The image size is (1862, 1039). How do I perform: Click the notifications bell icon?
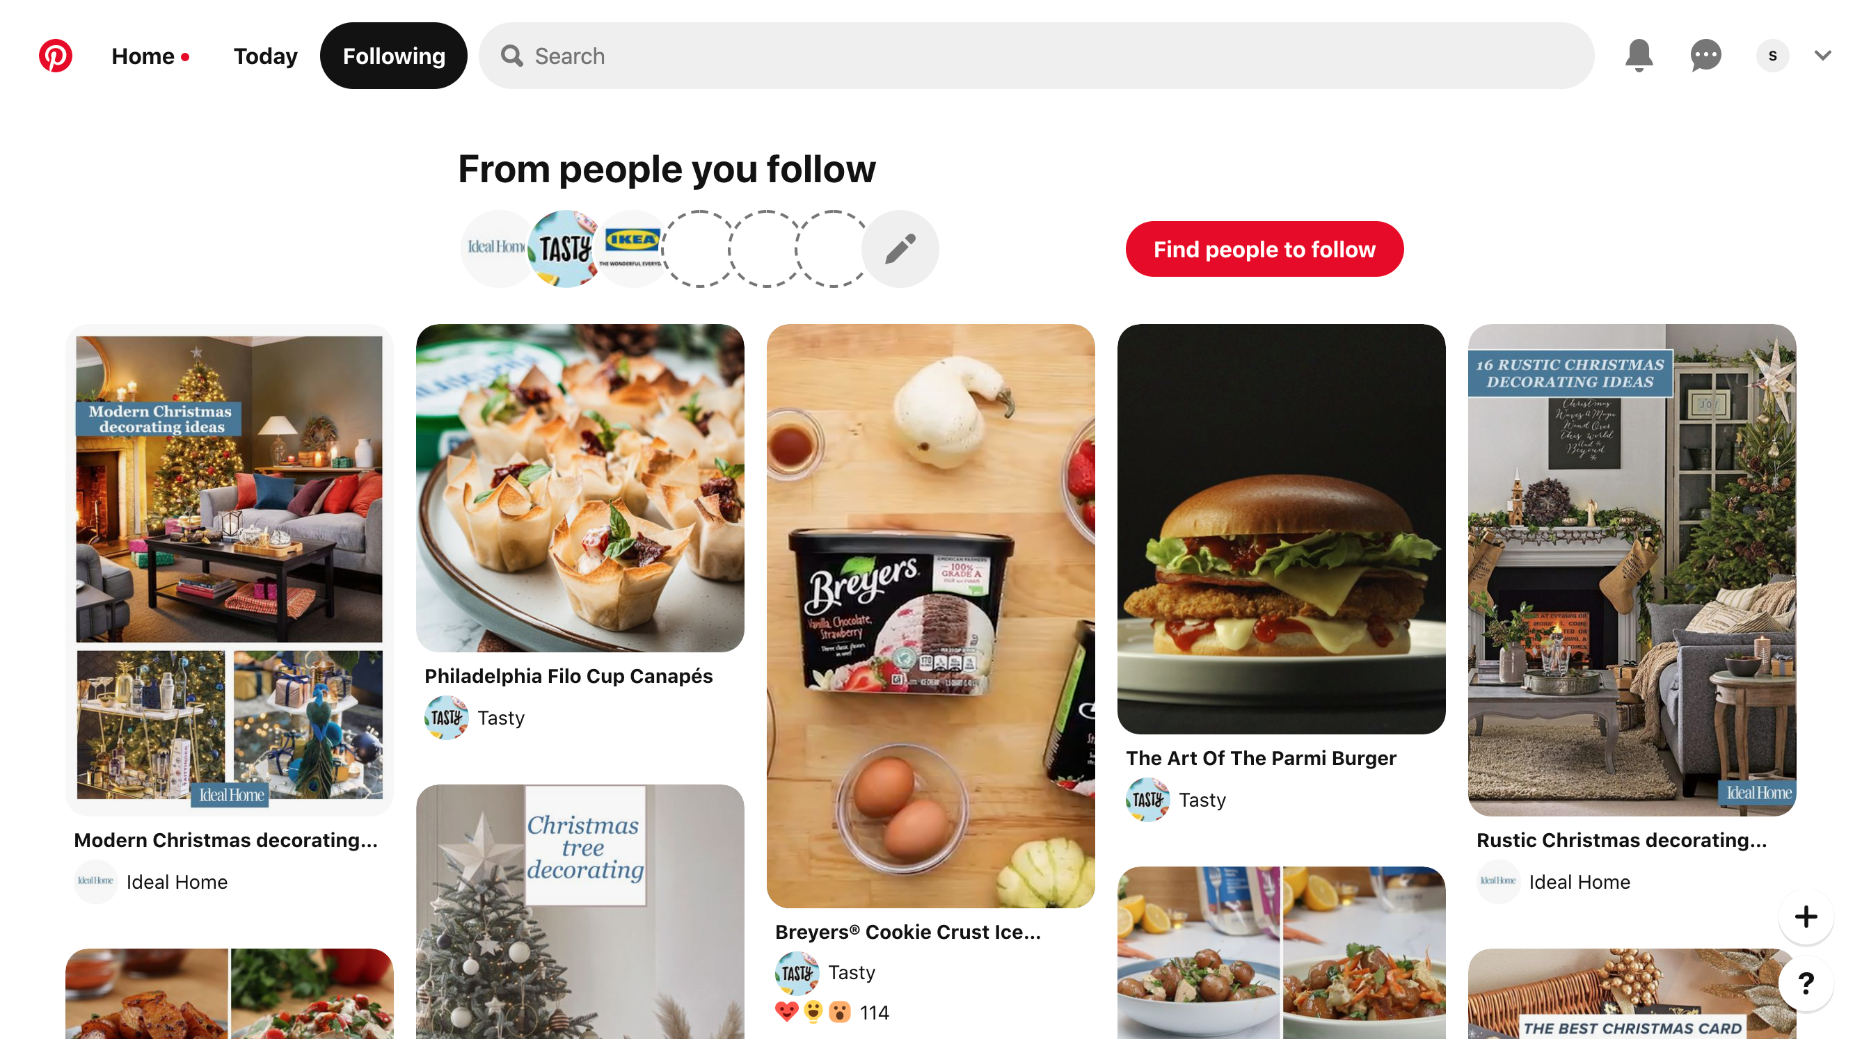[x=1638, y=55]
